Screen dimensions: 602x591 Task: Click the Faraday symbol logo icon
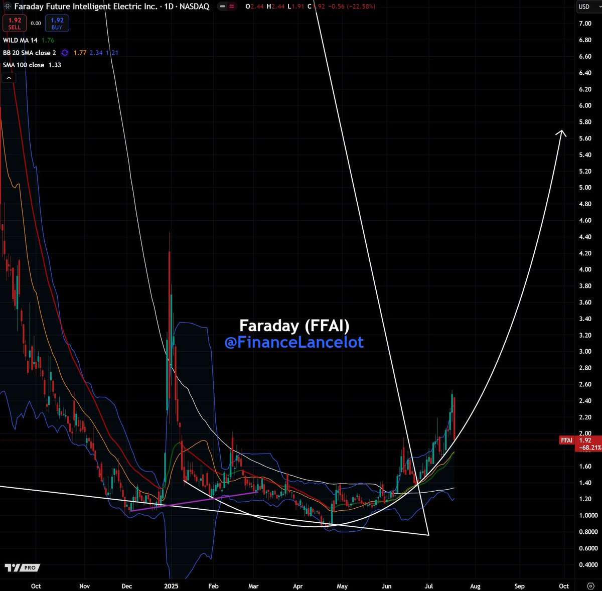pos(7,7)
